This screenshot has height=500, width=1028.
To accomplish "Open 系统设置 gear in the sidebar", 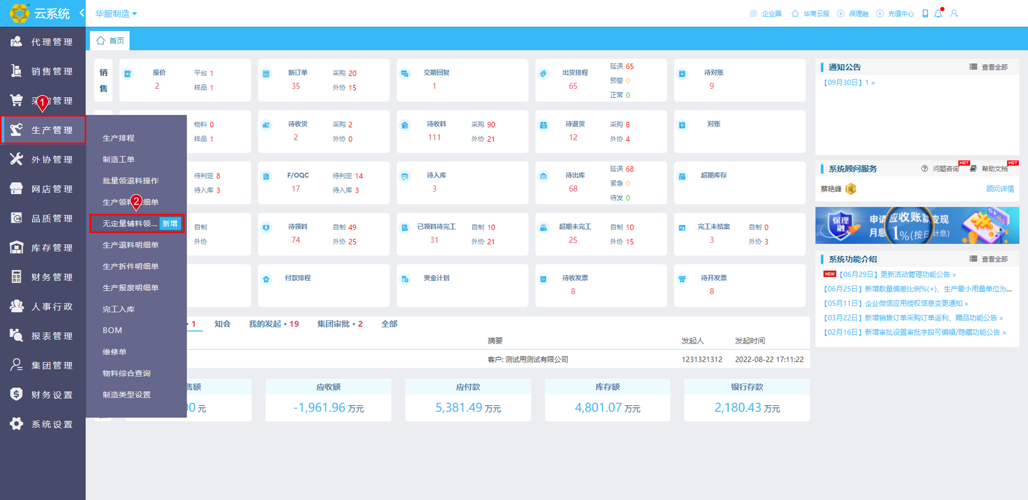I will [x=17, y=424].
